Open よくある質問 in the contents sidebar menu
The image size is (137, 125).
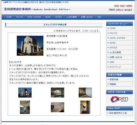point(120,52)
